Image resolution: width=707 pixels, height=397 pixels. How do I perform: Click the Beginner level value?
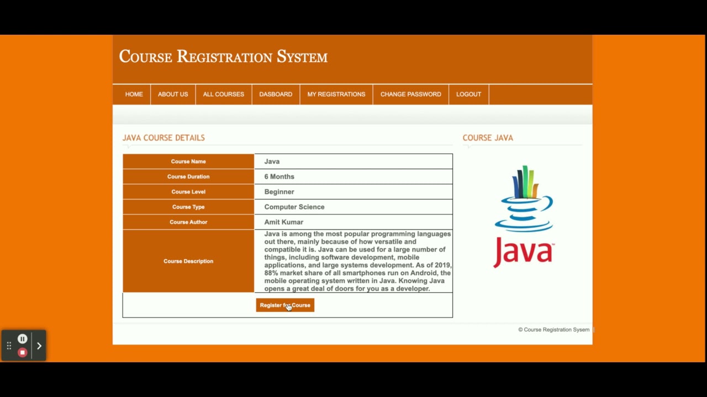[x=279, y=192]
